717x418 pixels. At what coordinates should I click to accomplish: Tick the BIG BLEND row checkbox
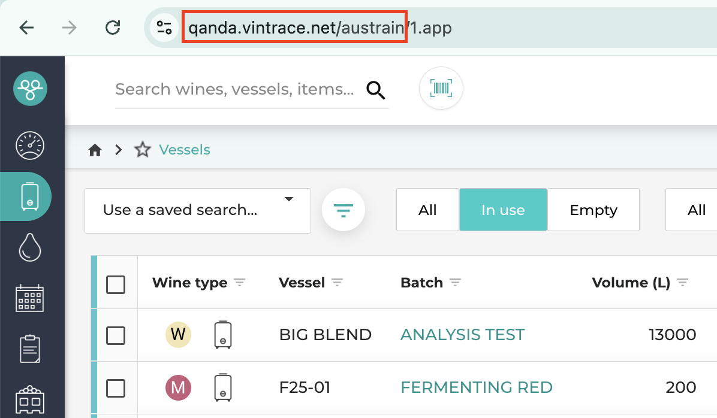[116, 336]
